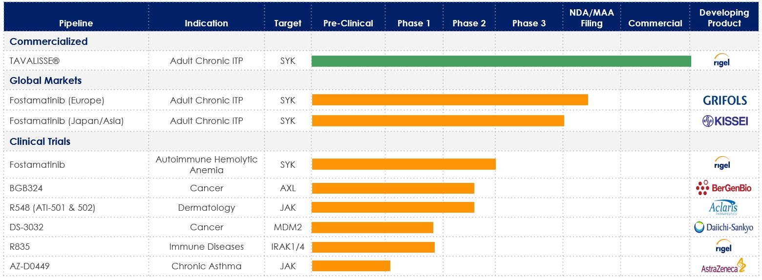The width and height of the screenshot is (762, 280).
Task: Expand the Global Markets section heading
Action: point(45,80)
